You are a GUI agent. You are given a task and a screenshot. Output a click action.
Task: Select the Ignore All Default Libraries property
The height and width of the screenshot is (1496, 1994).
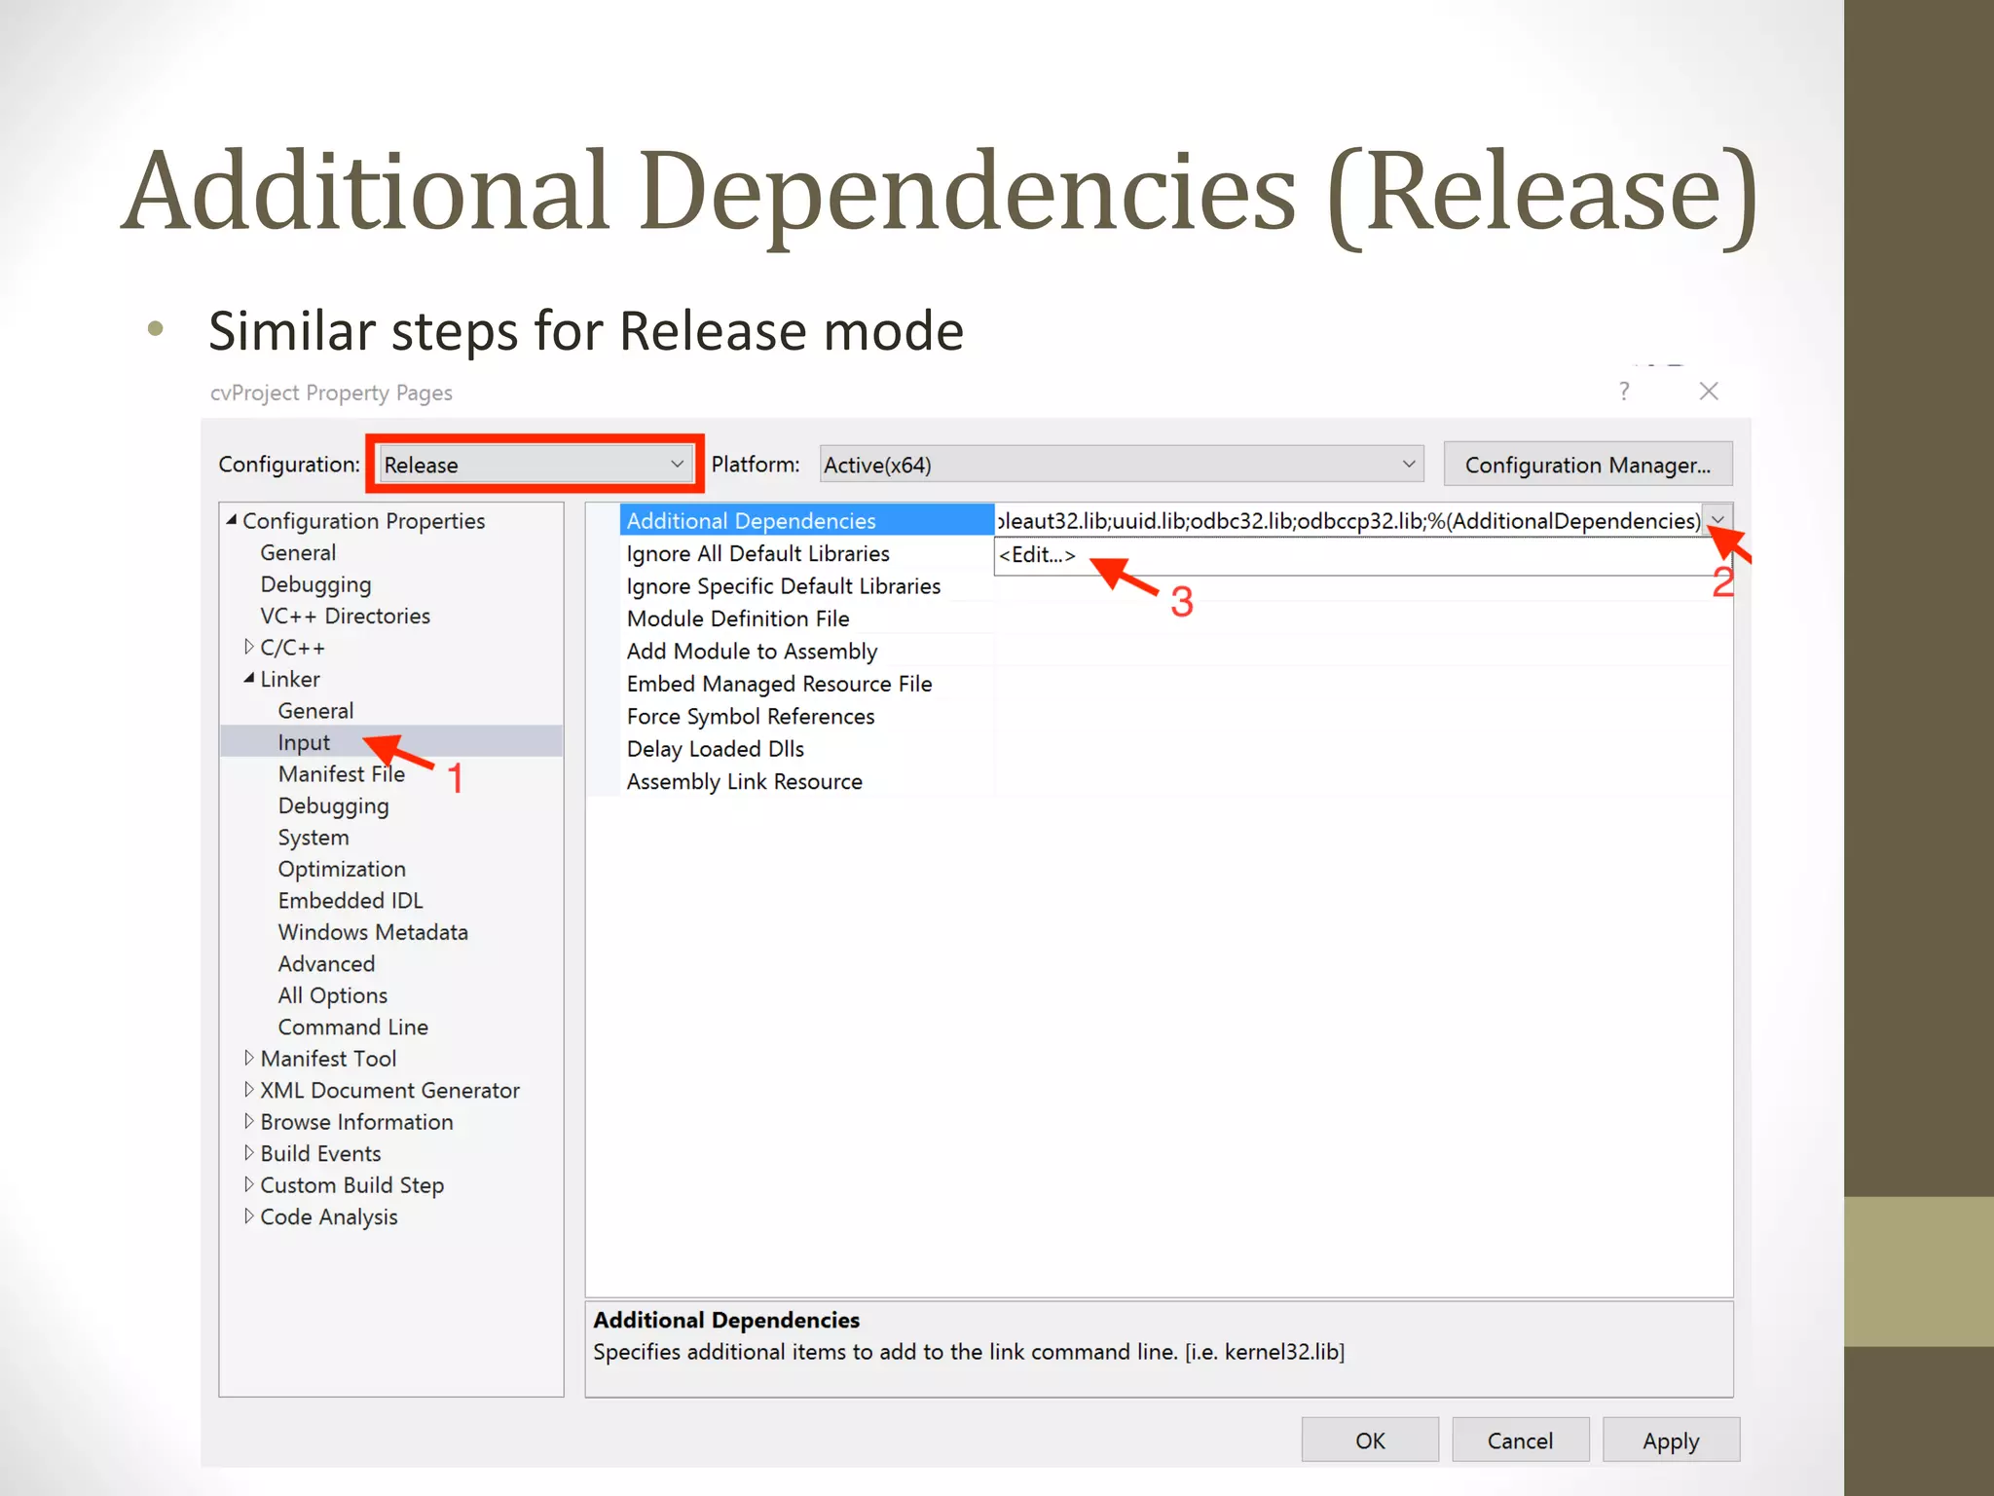click(757, 553)
